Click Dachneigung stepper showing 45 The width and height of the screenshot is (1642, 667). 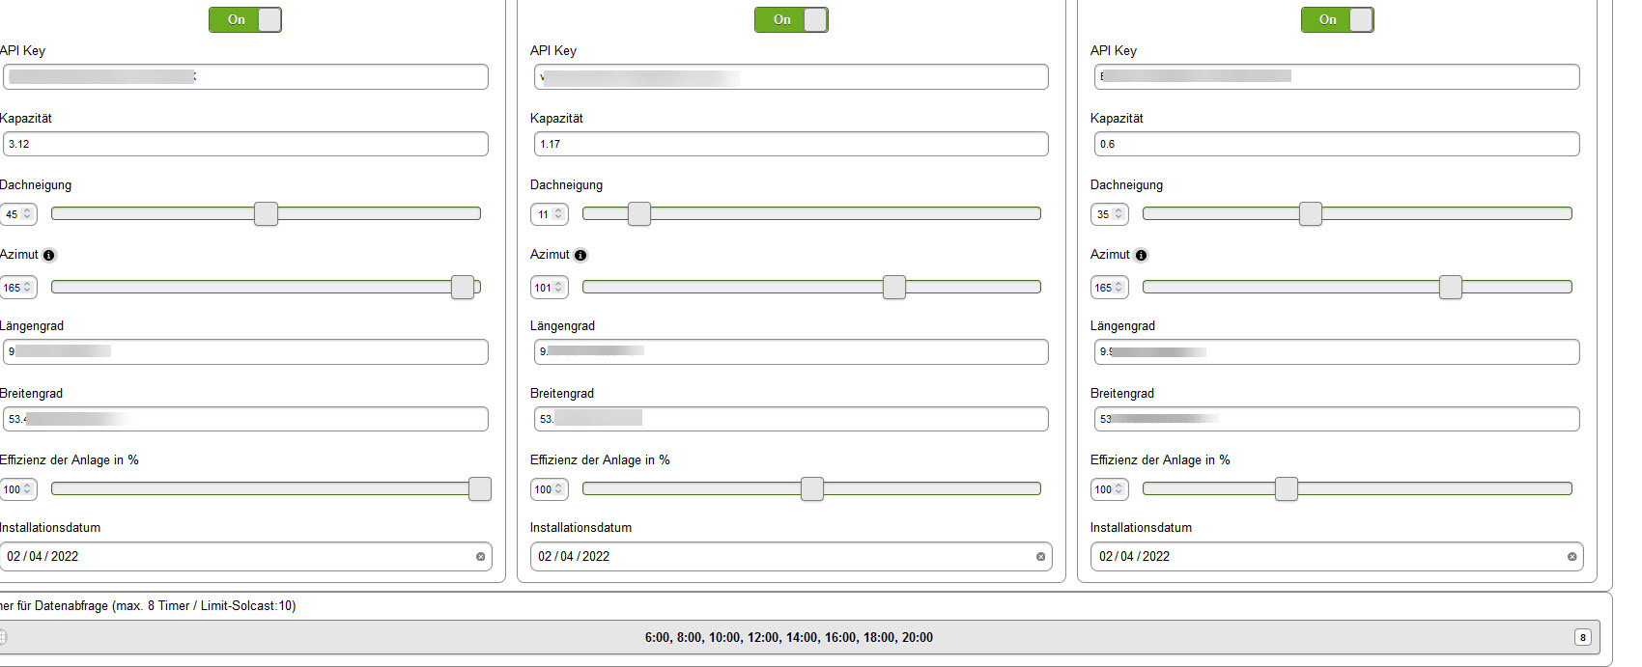tap(18, 214)
